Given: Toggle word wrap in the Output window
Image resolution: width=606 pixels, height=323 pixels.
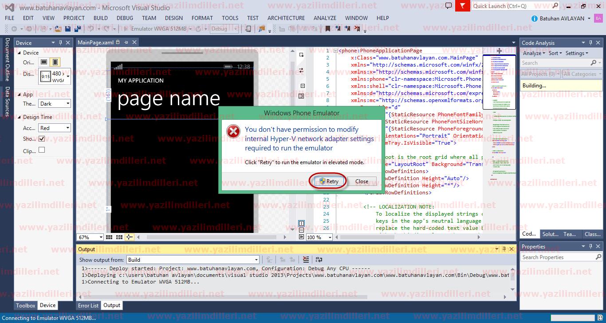Looking at the screenshot, I should point(319,260).
